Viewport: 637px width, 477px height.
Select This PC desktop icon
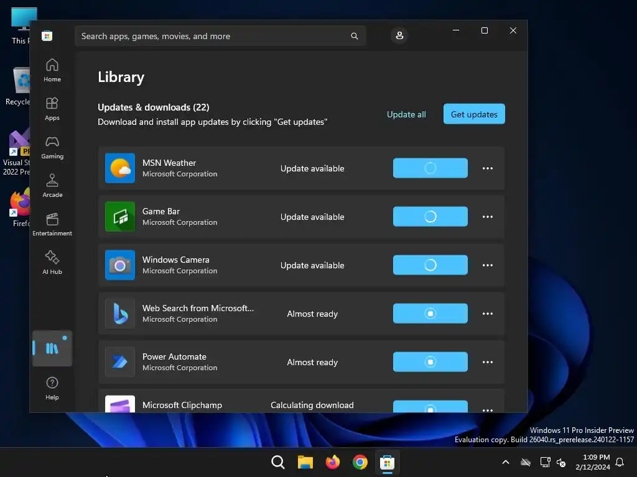coord(21,26)
